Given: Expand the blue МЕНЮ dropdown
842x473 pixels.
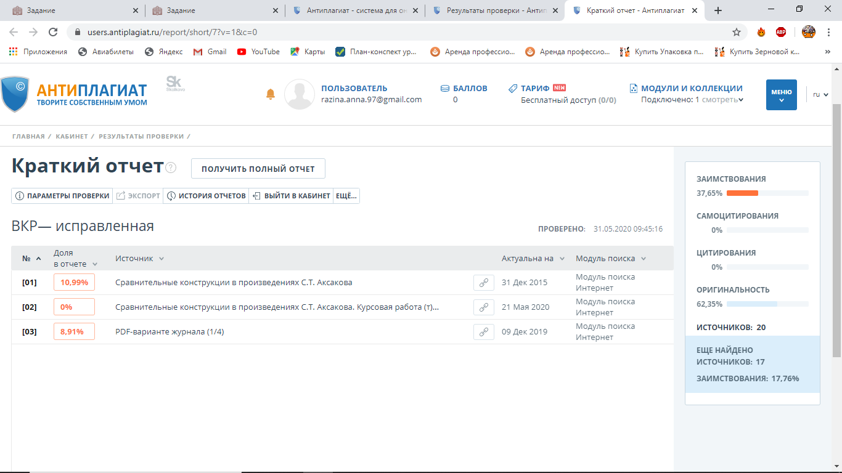Looking at the screenshot, I should click(x=781, y=95).
